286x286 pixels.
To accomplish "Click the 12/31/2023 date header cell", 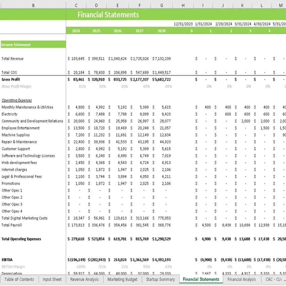I will 183,24.
